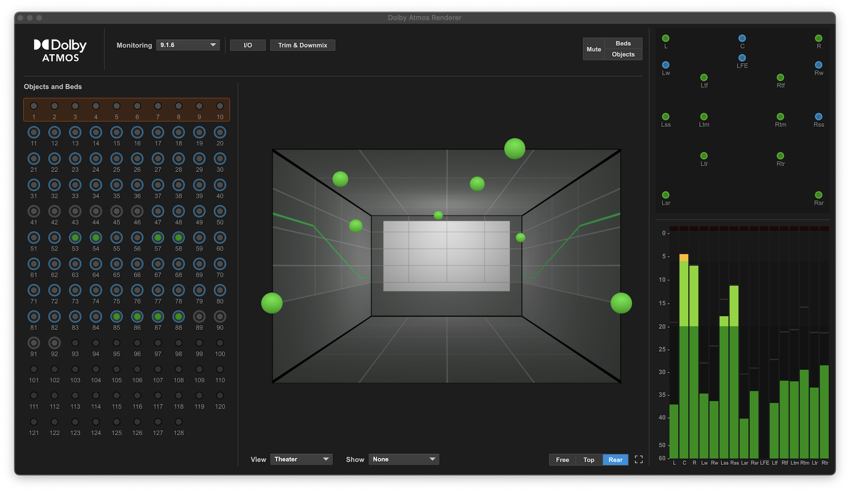Switch to the Objects tab

point(623,54)
